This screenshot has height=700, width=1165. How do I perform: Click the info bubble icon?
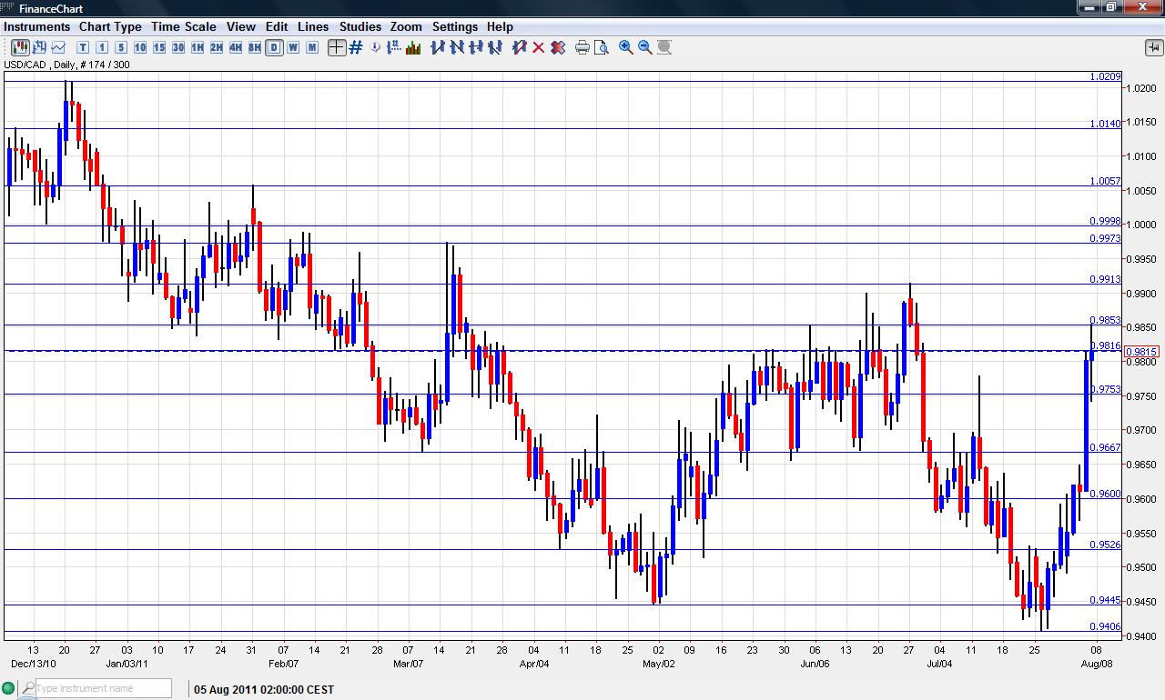tap(375, 47)
